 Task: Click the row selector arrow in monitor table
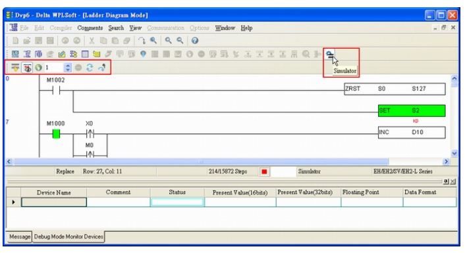[13, 202]
